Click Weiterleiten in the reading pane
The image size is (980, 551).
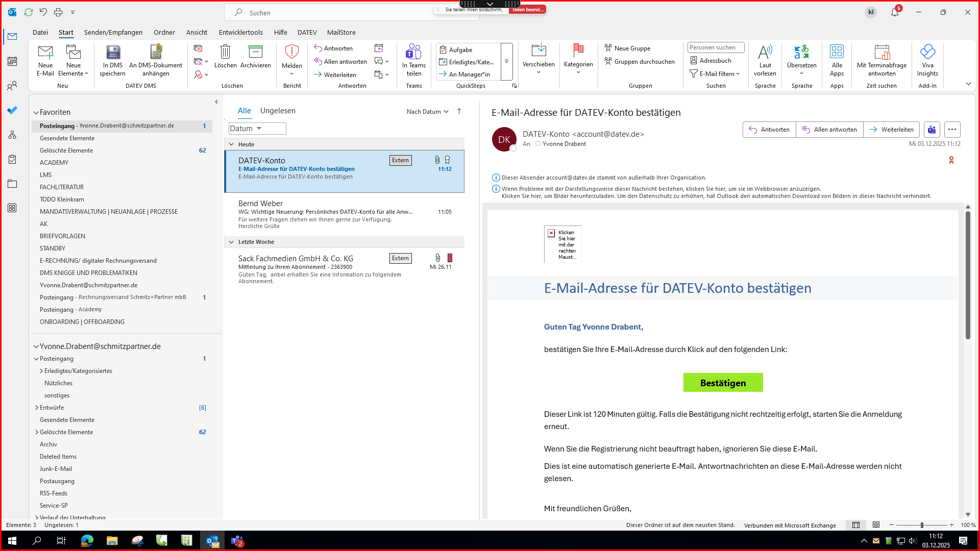pyautogui.click(x=891, y=130)
